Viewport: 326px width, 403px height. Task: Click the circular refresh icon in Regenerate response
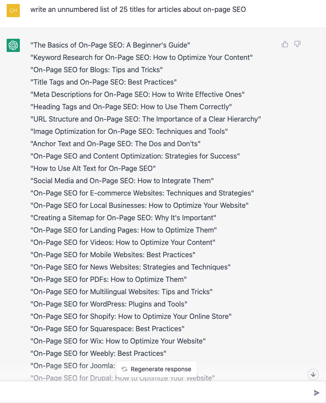(x=124, y=369)
